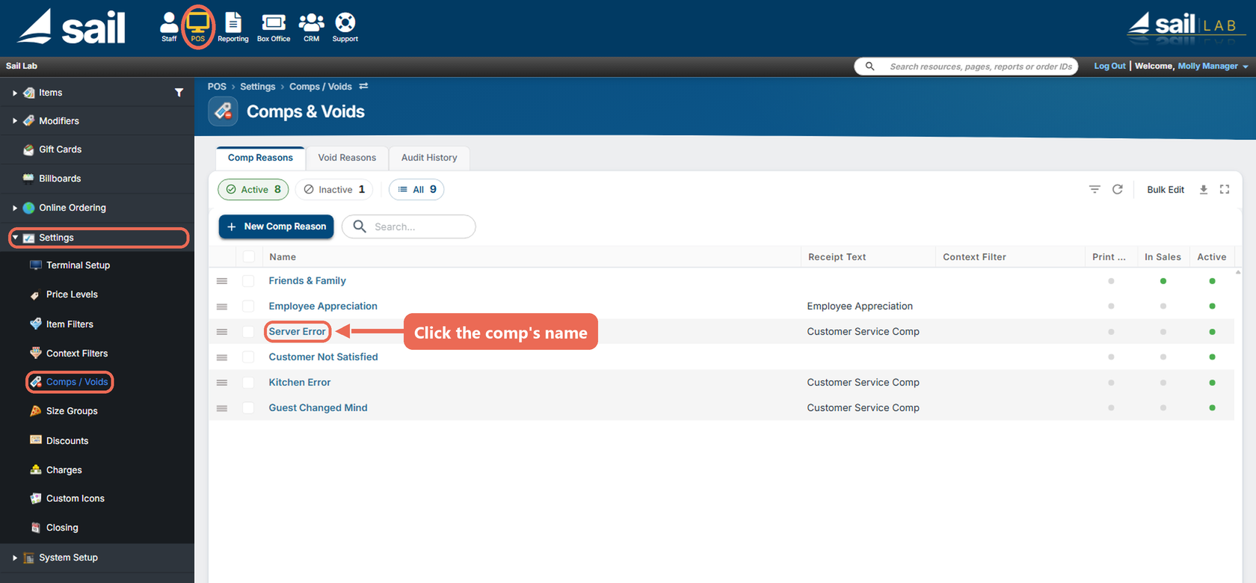Screen dimensions: 1256x583
Task: Click the Sail logo at top left
Action: 72,27
